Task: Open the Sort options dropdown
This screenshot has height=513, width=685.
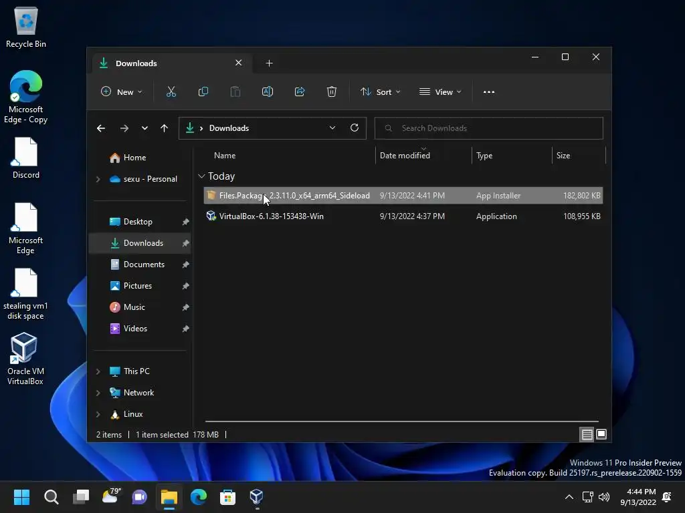Action: point(380,92)
